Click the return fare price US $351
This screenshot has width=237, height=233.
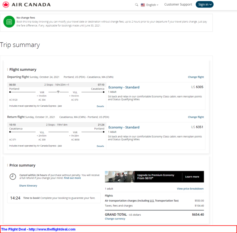point(197,127)
